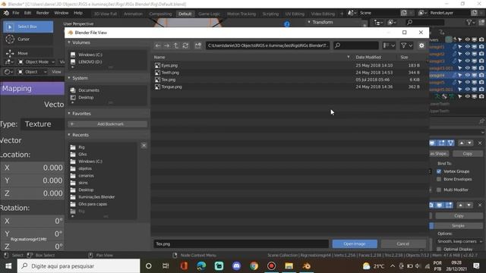Image resolution: width=486 pixels, height=273 pixels.
Task: Open Microsoft Edge from the taskbar
Action: coord(201,266)
